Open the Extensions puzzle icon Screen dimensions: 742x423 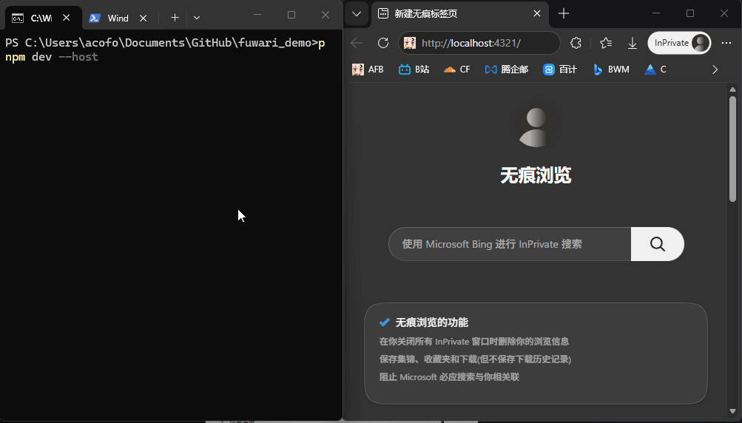(576, 43)
